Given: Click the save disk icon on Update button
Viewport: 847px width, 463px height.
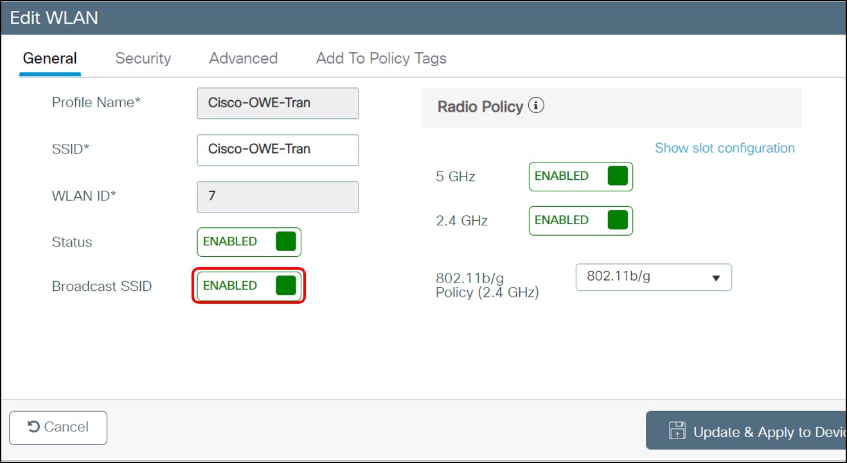Looking at the screenshot, I should coord(678,430).
